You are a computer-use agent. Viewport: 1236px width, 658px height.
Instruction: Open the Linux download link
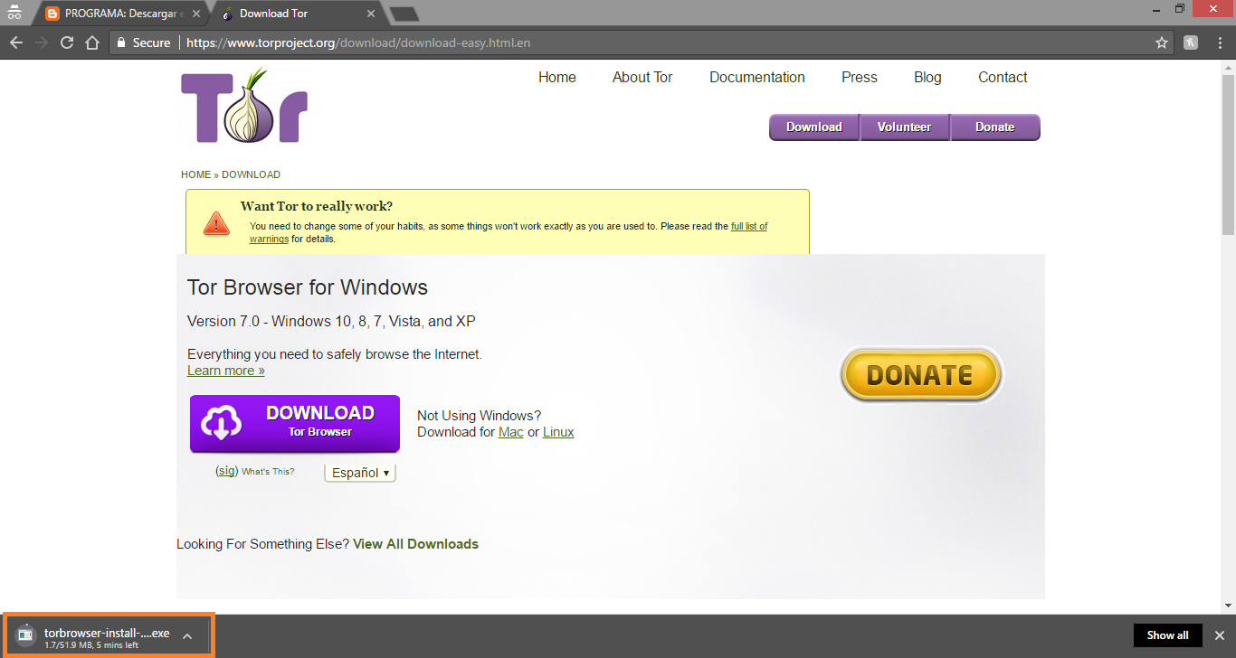558,432
